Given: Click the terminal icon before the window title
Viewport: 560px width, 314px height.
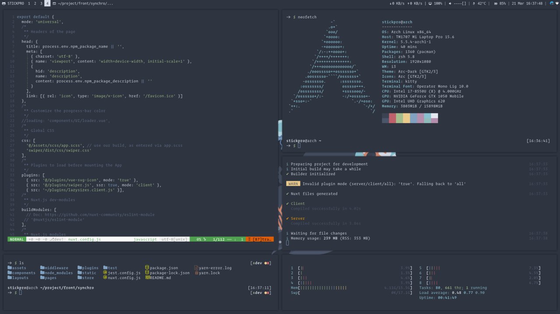Looking at the screenshot, I should pyautogui.click(x=54, y=3).
